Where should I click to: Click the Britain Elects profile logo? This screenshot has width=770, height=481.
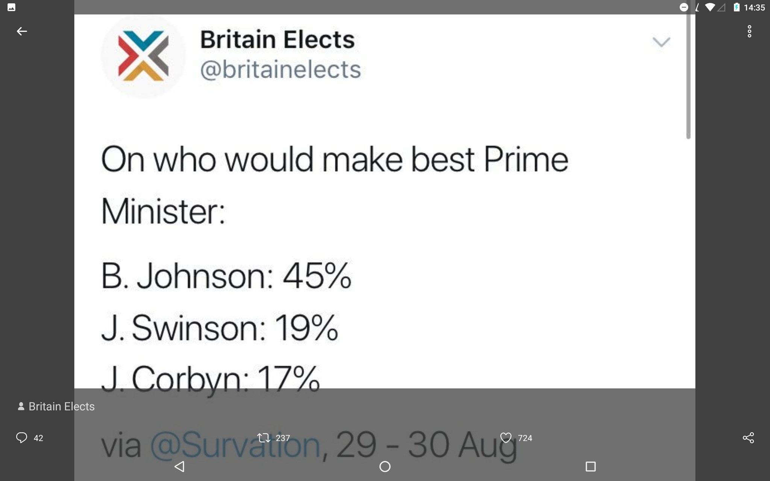pyautogui.click(x=143, y=56)
